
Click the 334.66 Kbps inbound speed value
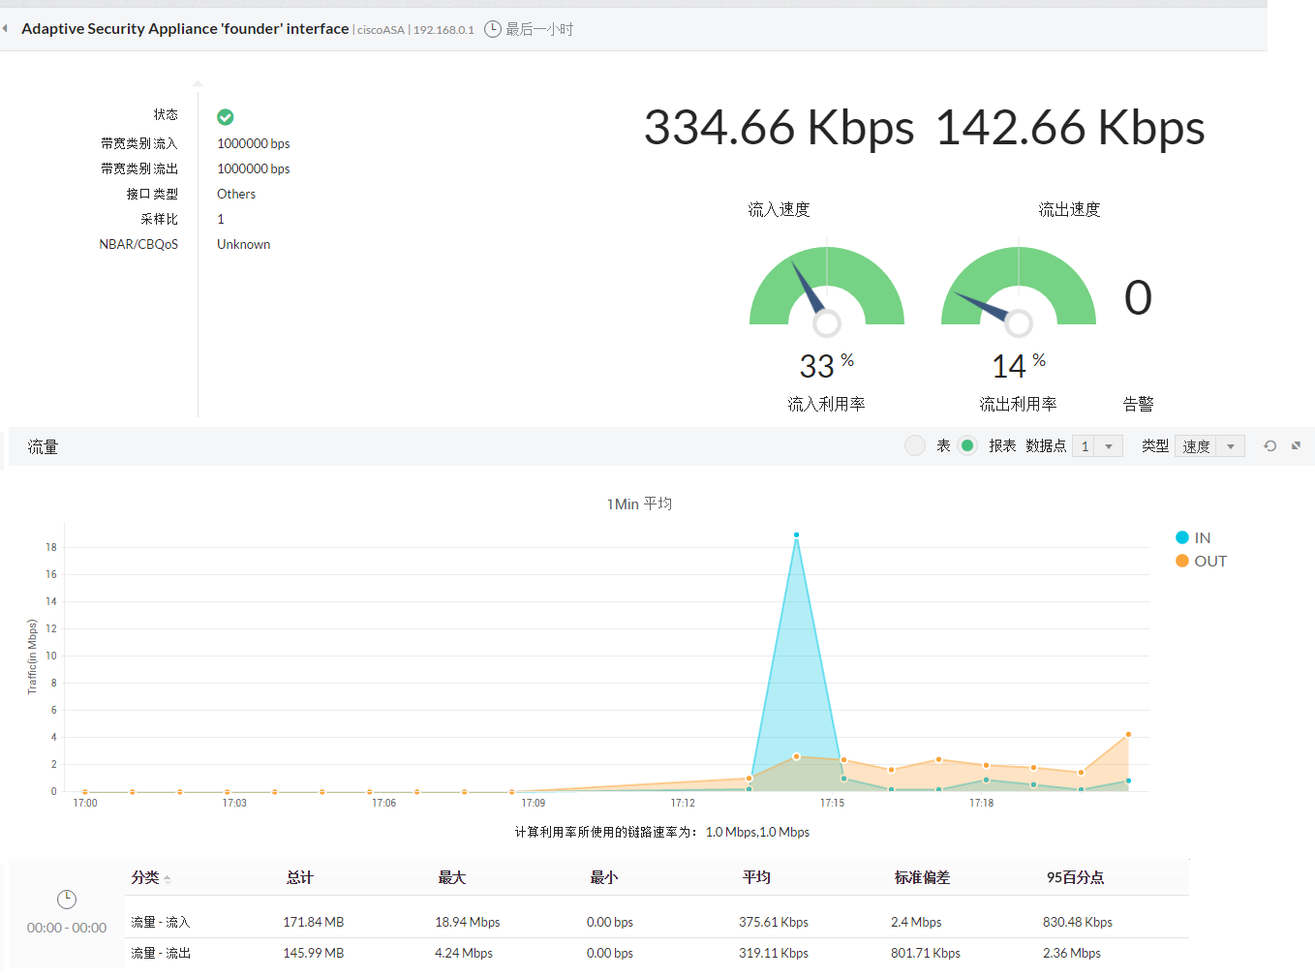click(780, 128)
